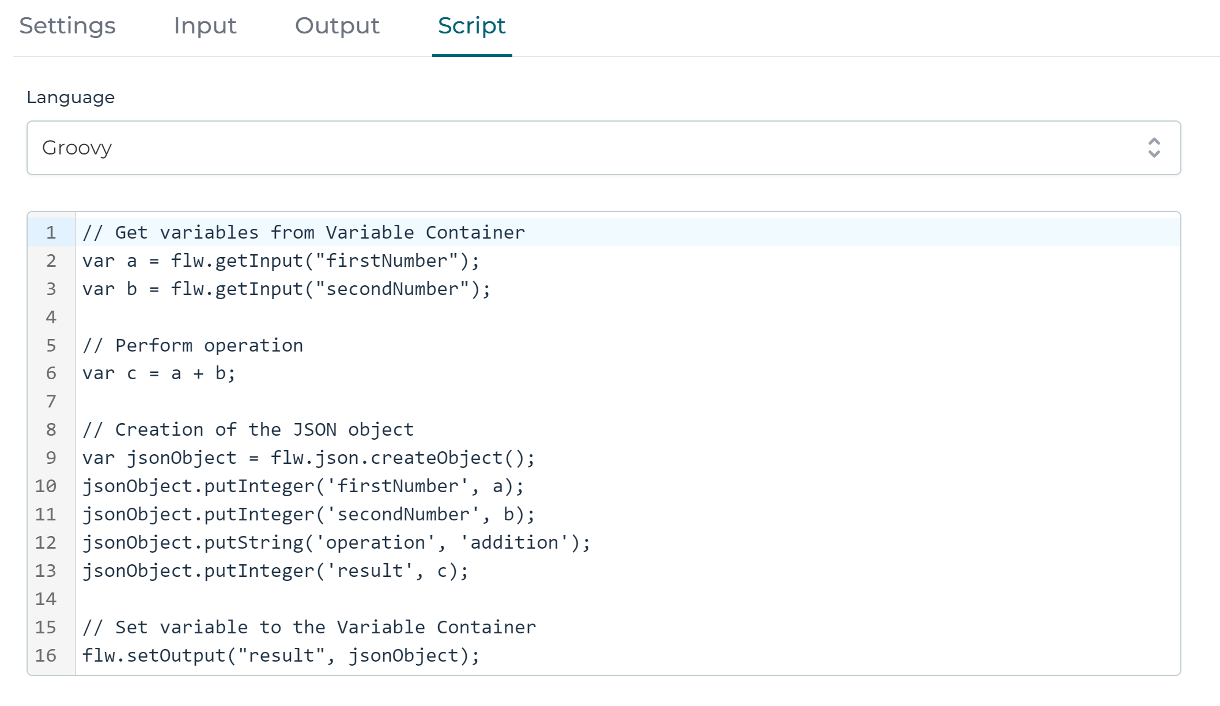
Task: Click the Creation of JSON object comment
Action: [x=248, y=429]
